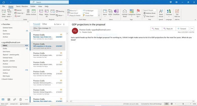The width and height of the screenshot is (197, 106).
Task: Collapse the pgralla@hotmail.com account tree
Action: (2, 43)
